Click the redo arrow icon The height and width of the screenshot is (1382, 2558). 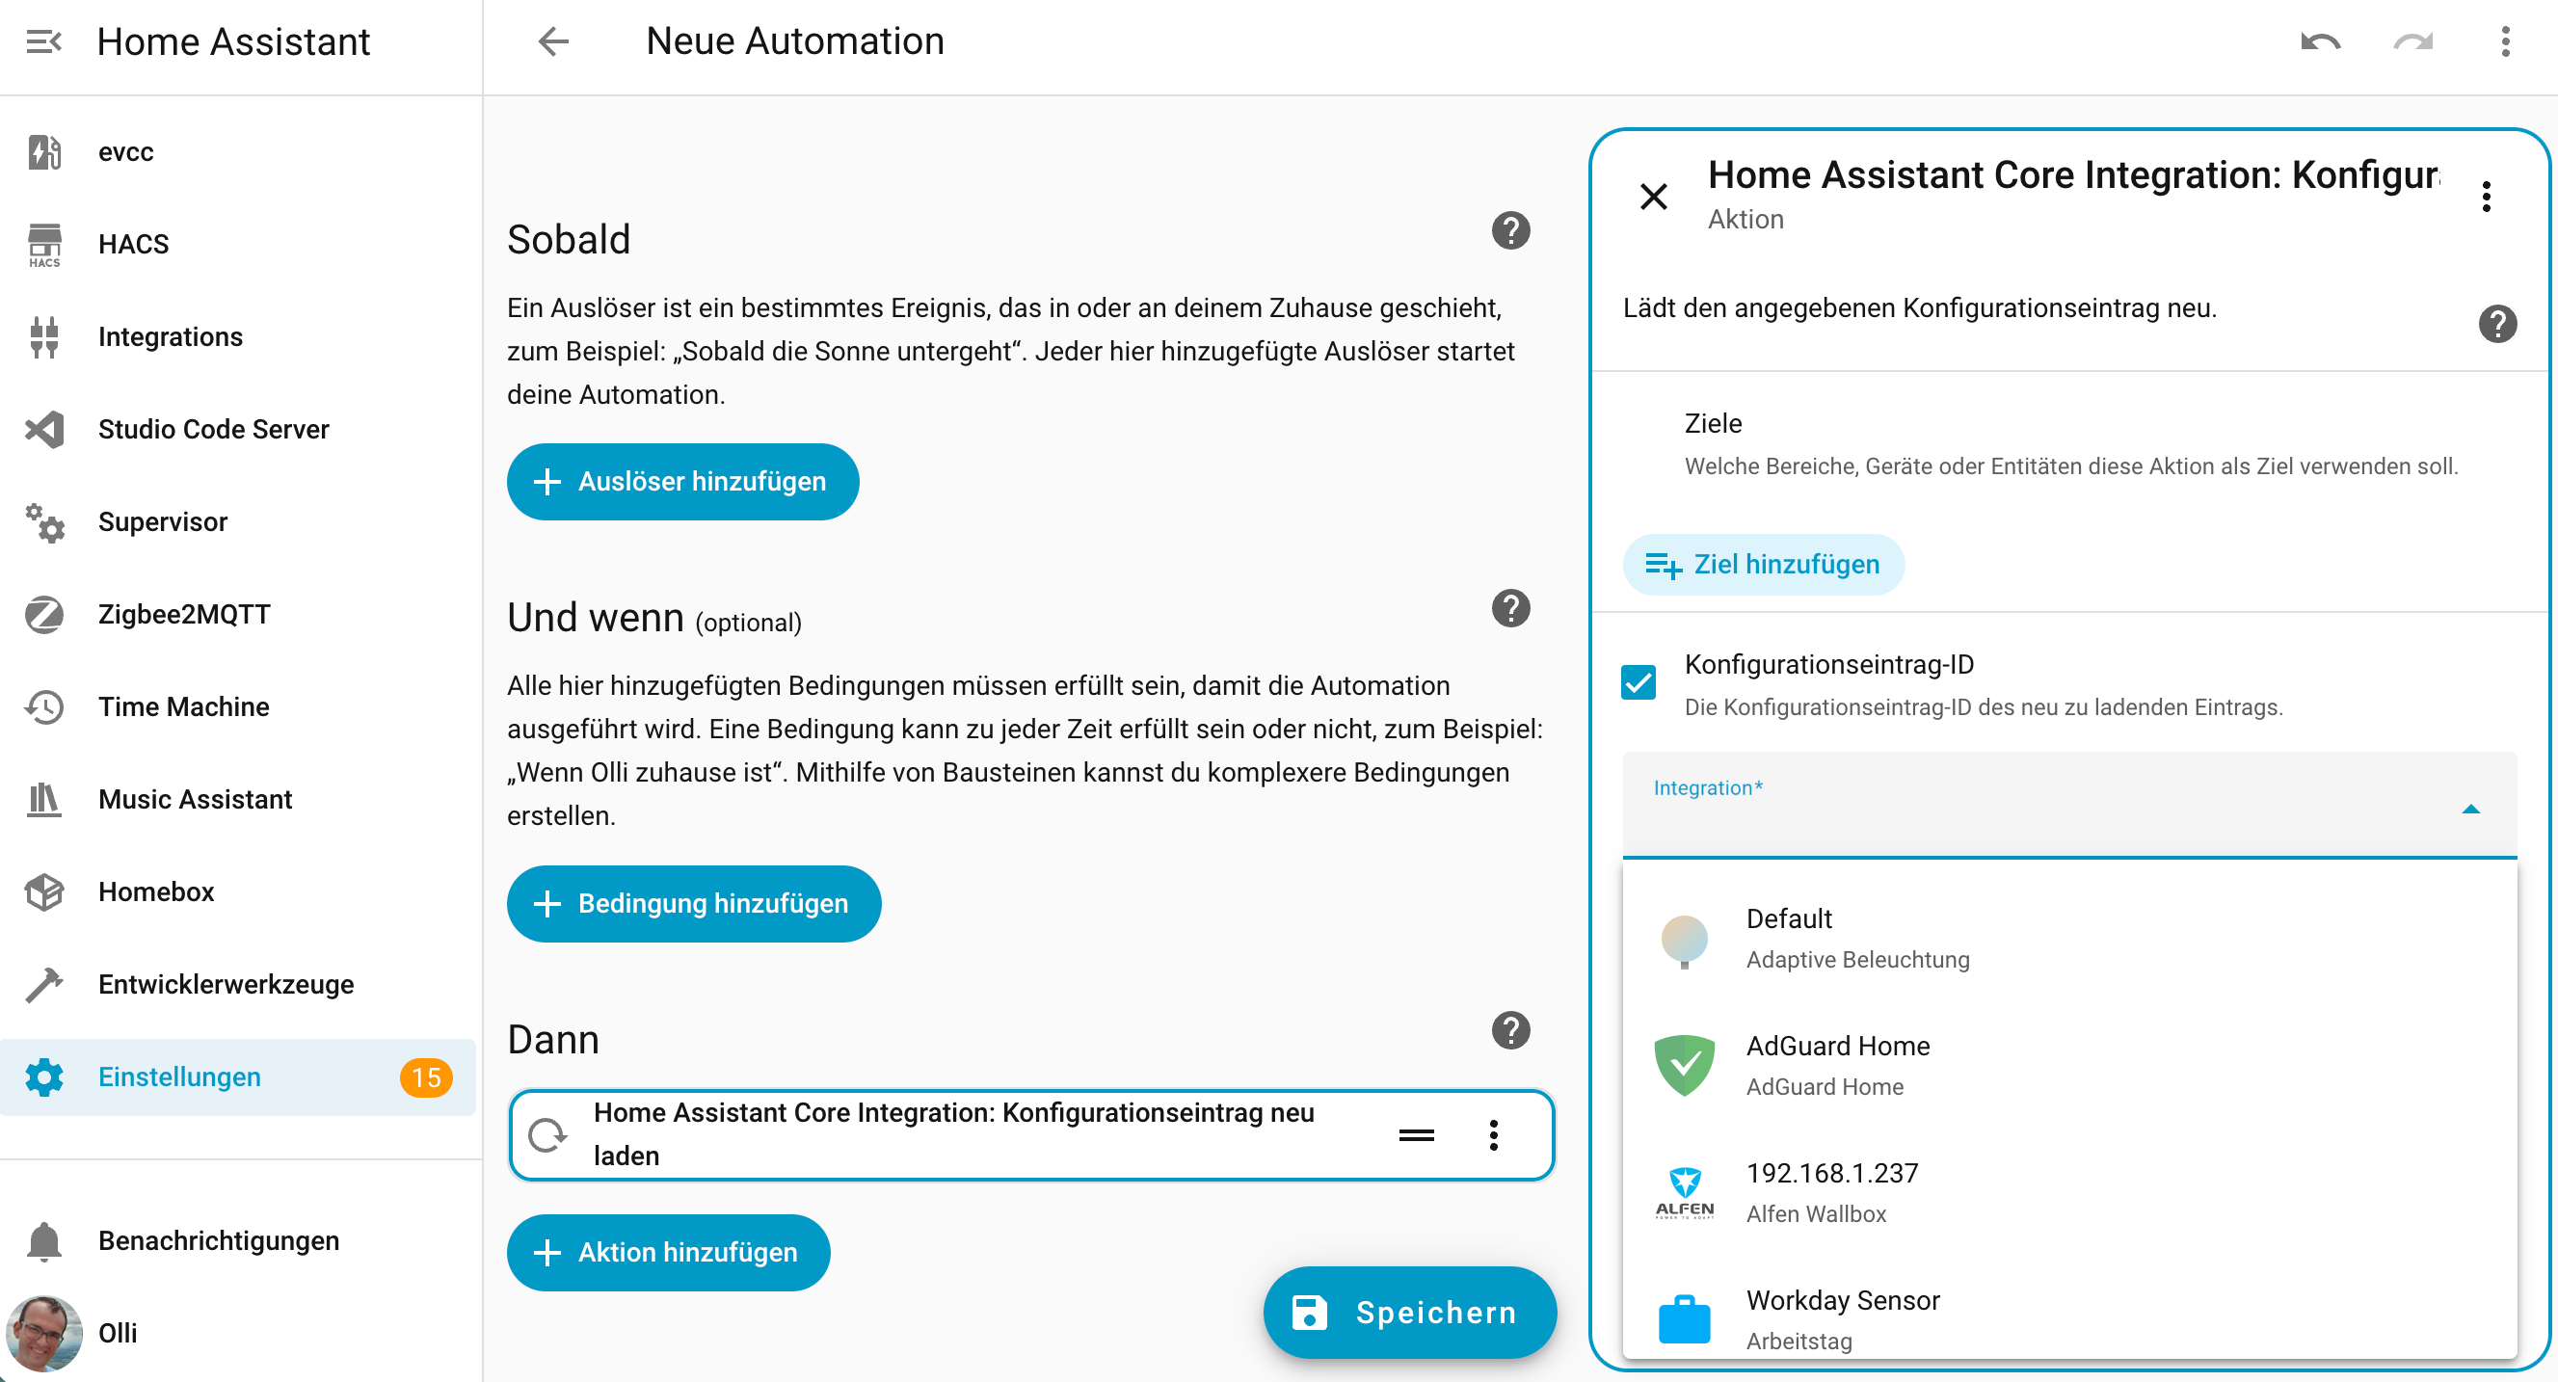pos(2413,41)
